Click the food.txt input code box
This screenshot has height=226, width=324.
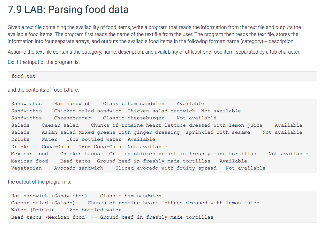[162, 76]
